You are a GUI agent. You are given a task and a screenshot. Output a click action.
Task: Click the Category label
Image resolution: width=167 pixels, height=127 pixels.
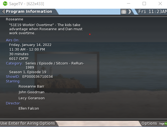pos(14,63)
